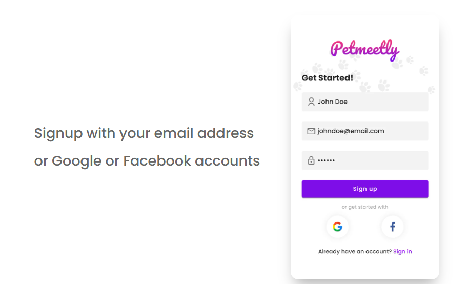Click the word Facebook in left heading
The height and width of the screenshot is (284, 468).
157,161
